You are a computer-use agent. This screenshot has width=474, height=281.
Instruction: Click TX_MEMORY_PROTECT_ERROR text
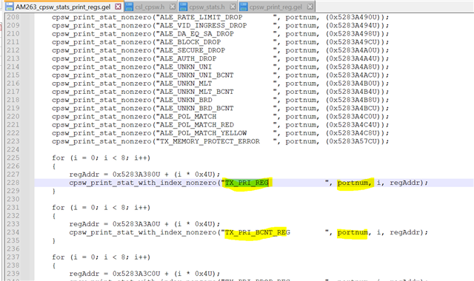point(210,141)
